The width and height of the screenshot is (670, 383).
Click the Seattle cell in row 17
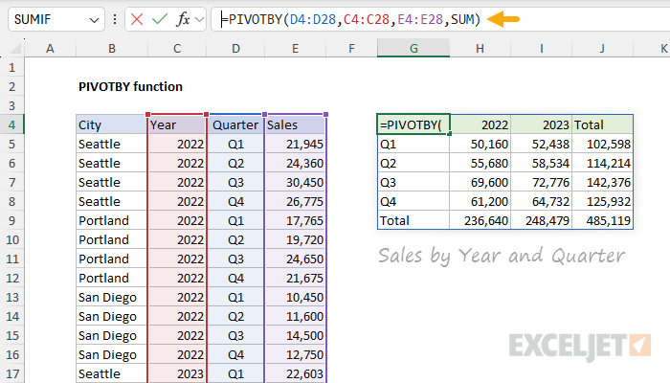tap(112, 373)
